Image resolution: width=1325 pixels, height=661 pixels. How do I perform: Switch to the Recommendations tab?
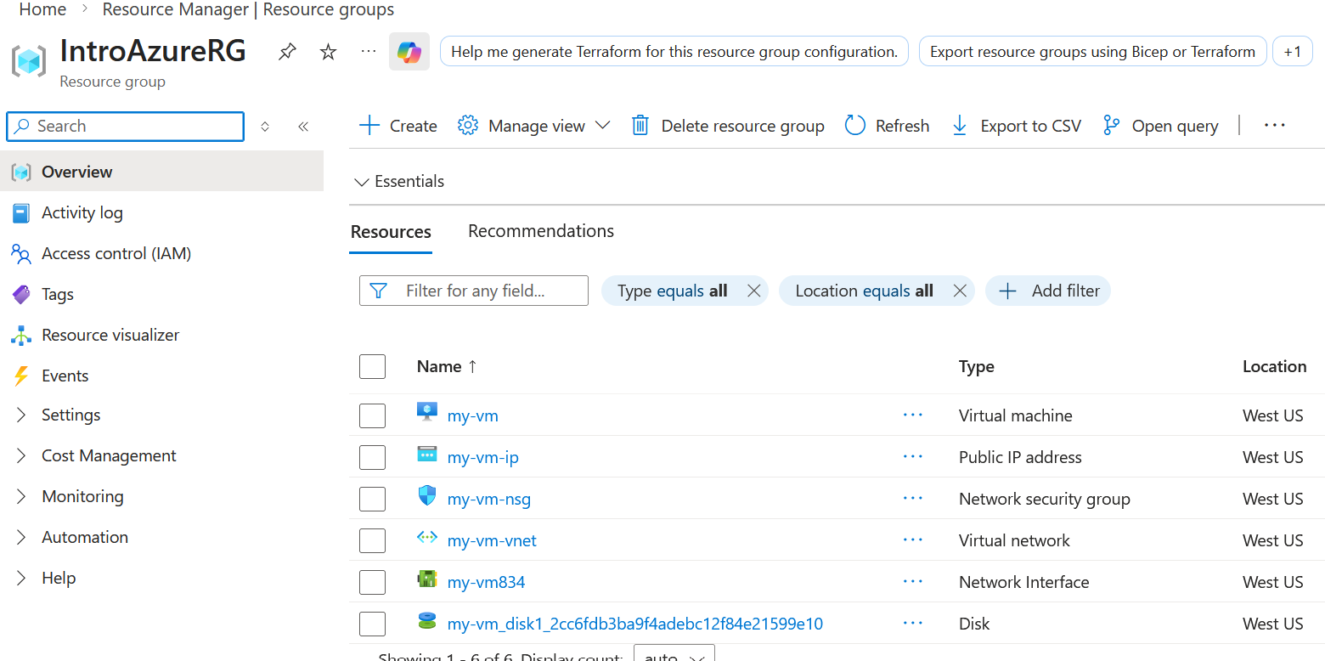click(541, 231)
